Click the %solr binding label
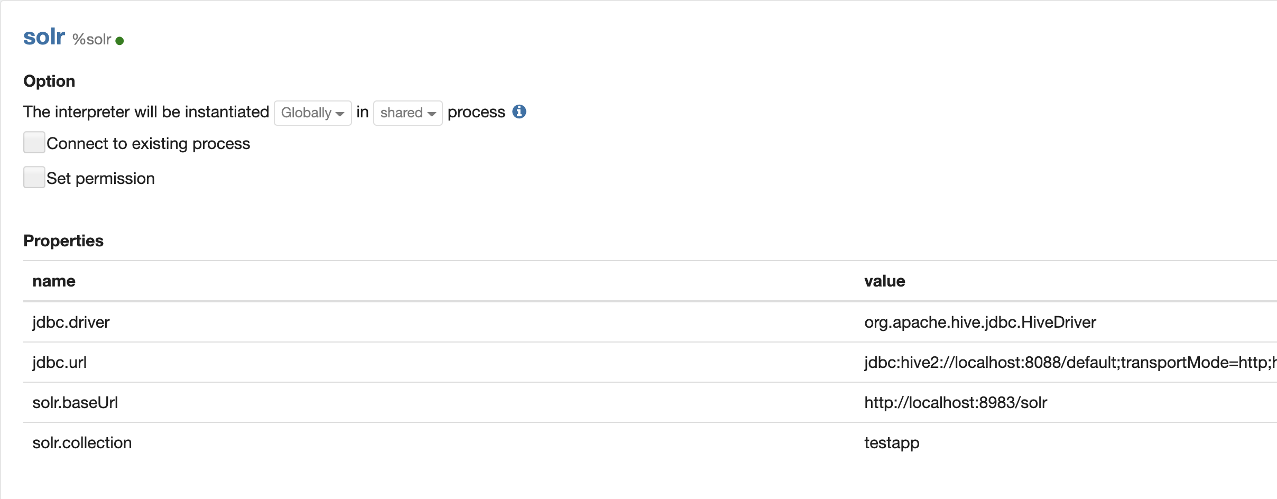 [x=91, y=40]
